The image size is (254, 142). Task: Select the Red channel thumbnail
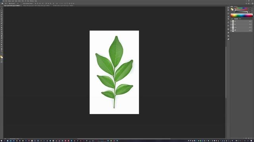233,24
